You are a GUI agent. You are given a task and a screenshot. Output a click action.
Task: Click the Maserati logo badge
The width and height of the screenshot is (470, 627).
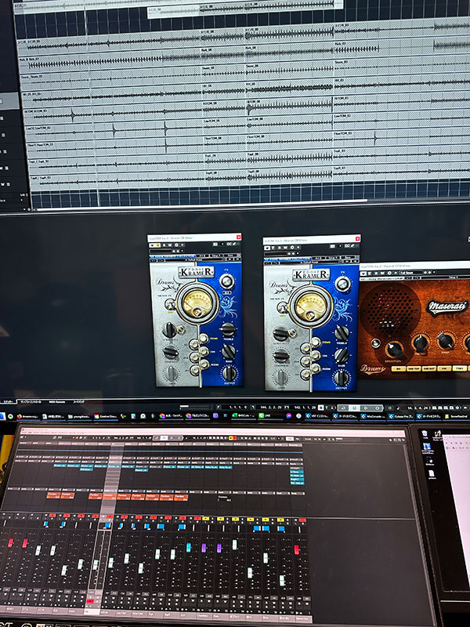pyautogui.click(x=446, y=307)
